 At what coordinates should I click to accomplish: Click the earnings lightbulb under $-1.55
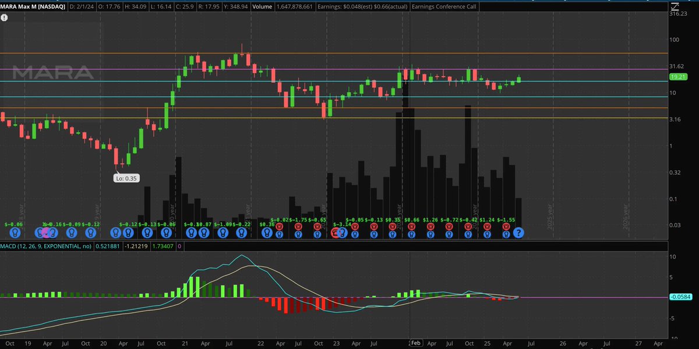pos(506,234)
